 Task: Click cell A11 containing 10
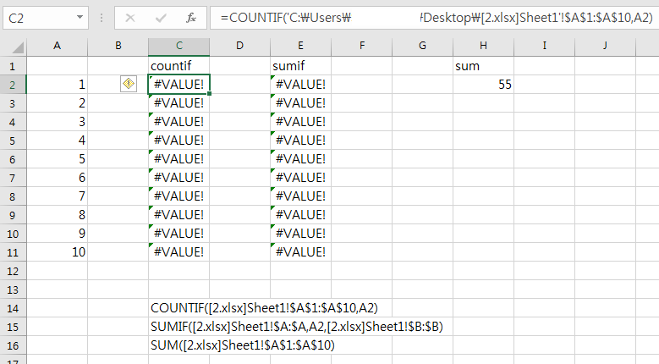58,252
